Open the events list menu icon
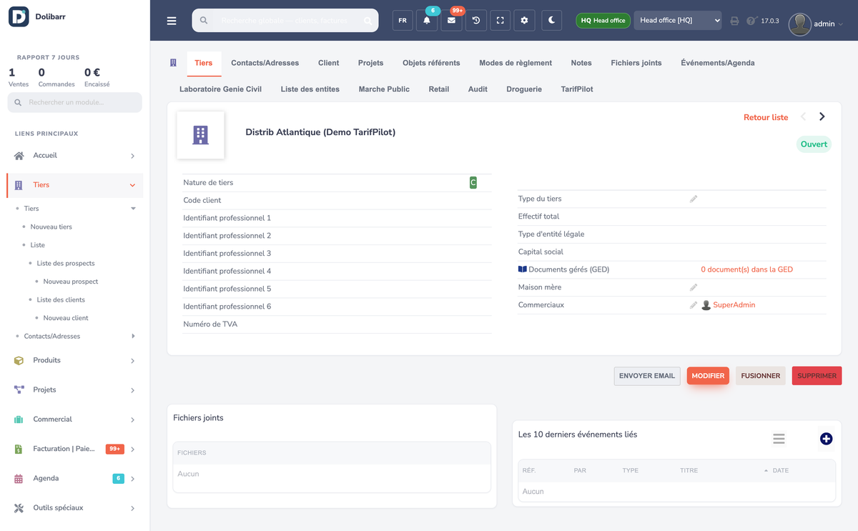The width and height of the screenshot is (858, 531). 779,439
